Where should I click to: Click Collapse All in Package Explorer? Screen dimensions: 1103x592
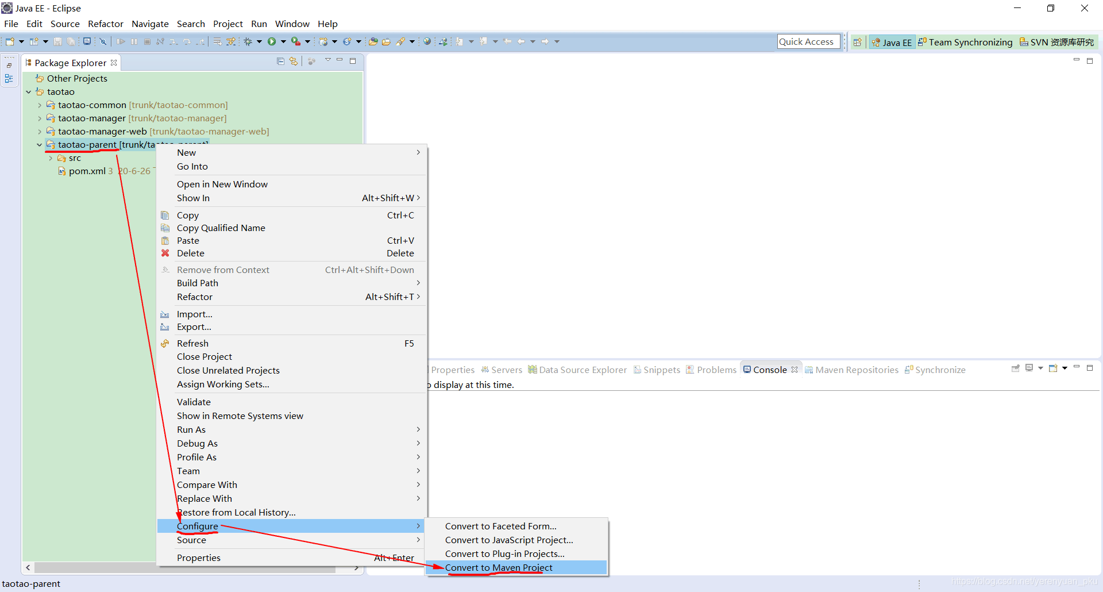click(x=280, y=61)
